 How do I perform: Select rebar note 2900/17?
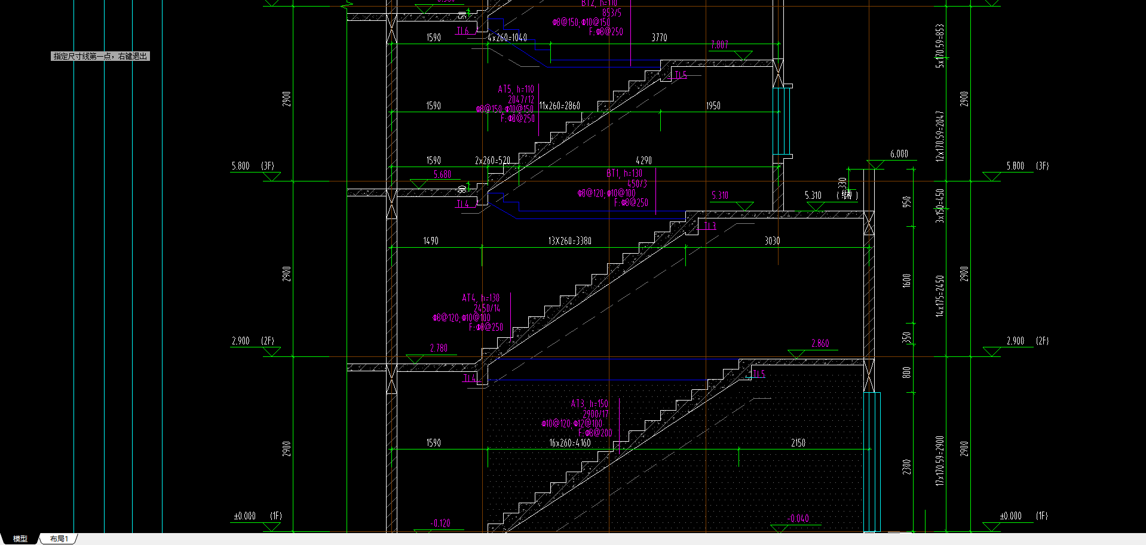(596, 414)
